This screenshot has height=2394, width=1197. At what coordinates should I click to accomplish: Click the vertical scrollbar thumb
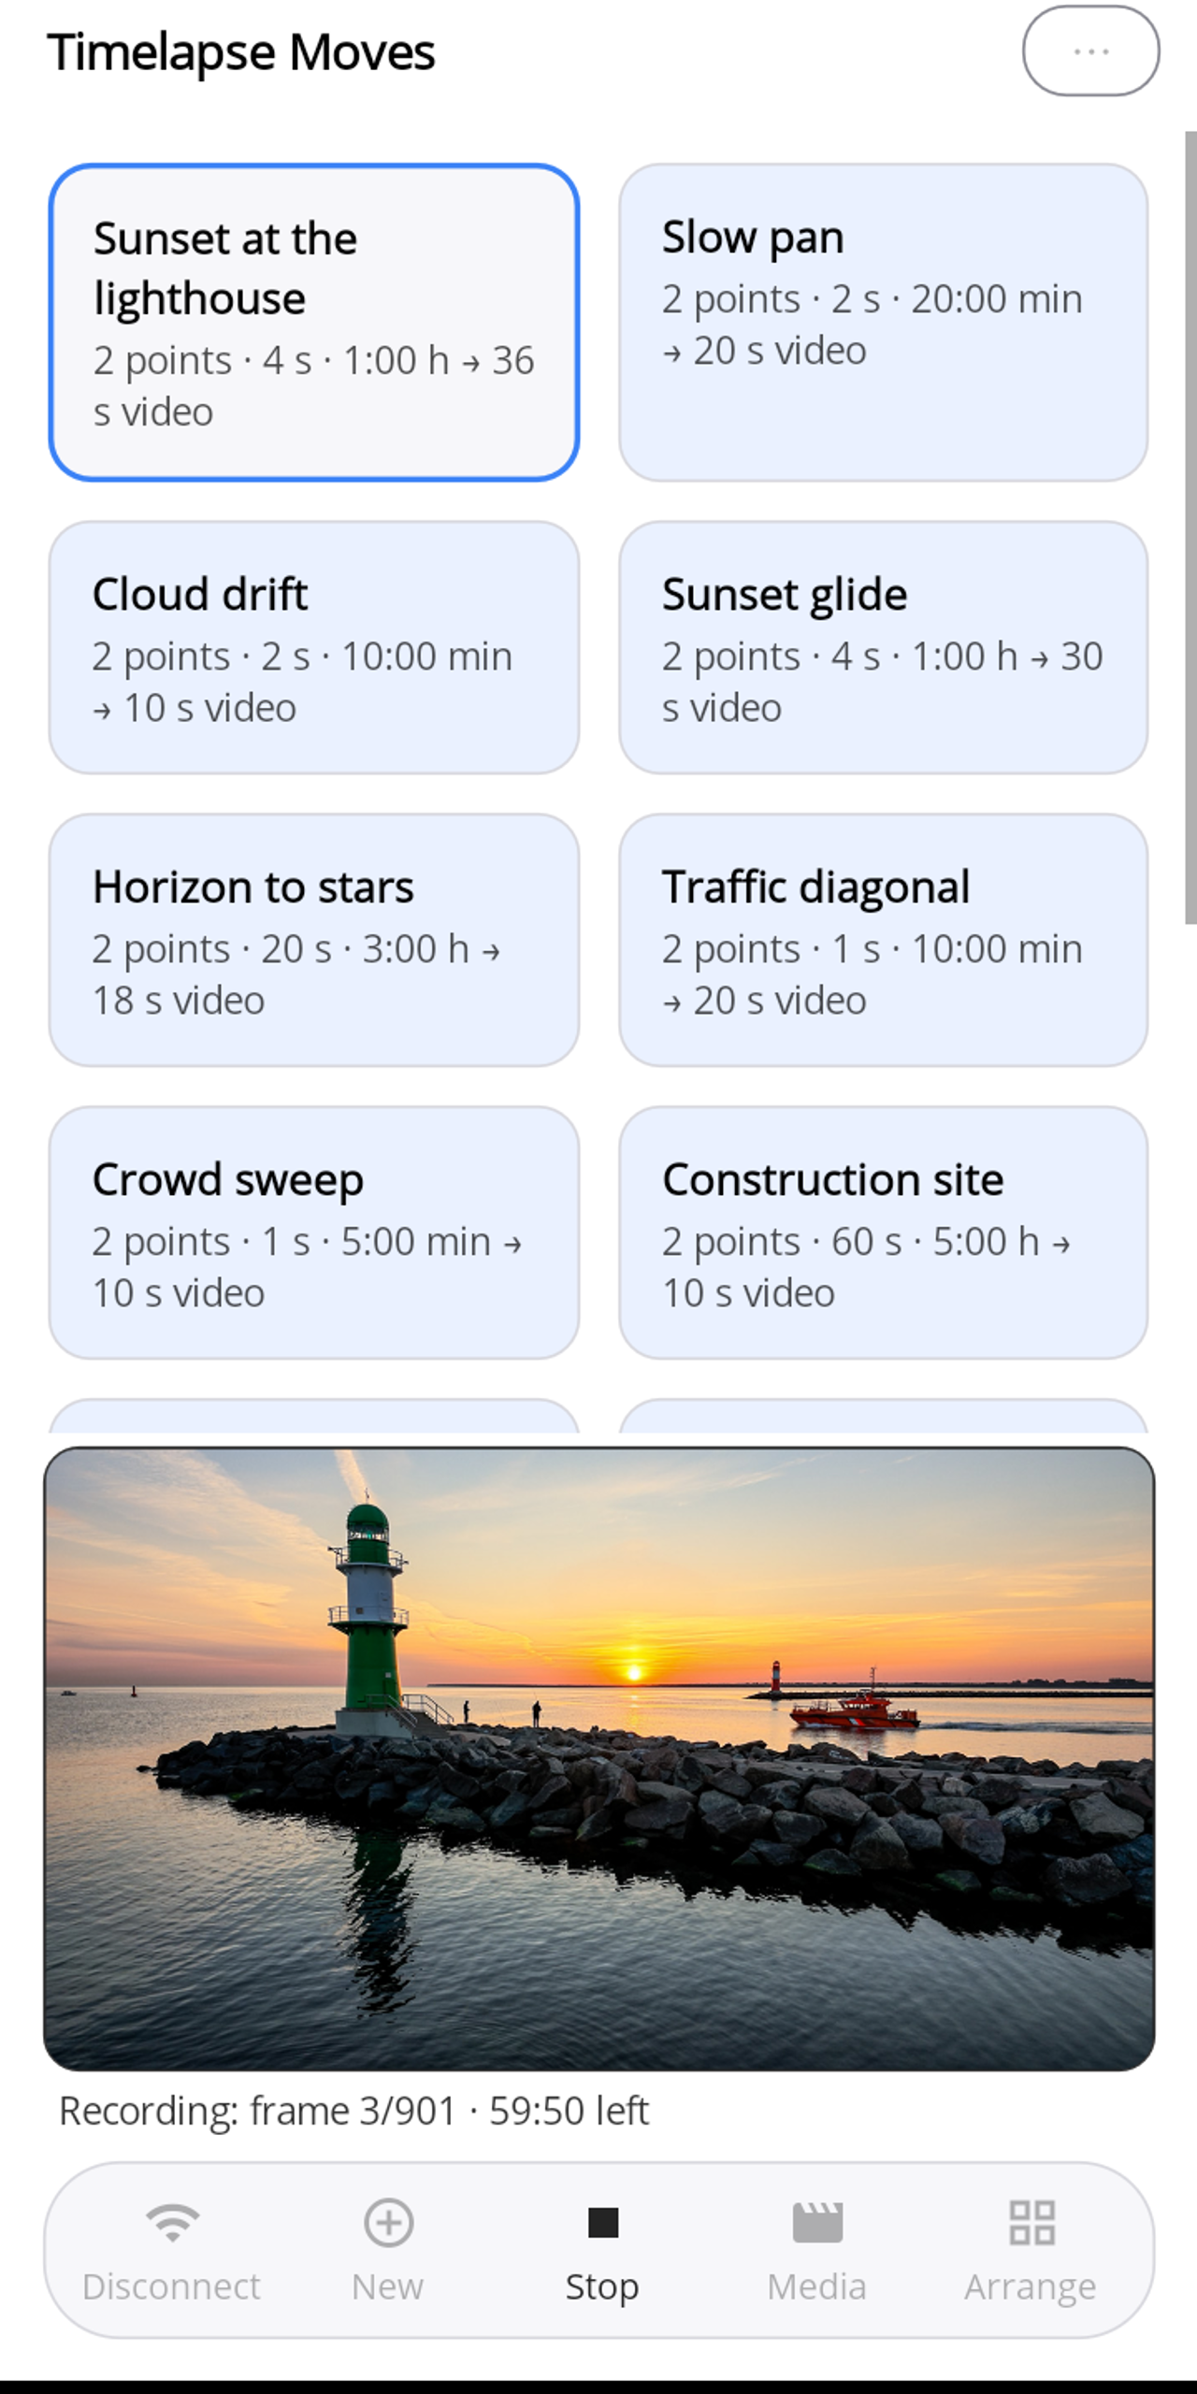click(1190, 527)
